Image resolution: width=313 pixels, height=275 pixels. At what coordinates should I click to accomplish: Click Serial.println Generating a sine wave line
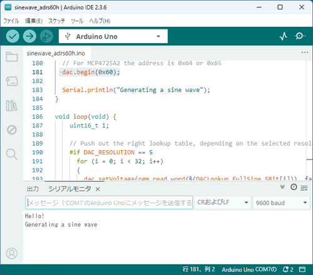pos(136,90)
